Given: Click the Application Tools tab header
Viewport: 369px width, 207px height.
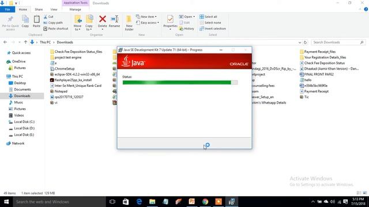Looking at the screenshot, I should point(76,3).
